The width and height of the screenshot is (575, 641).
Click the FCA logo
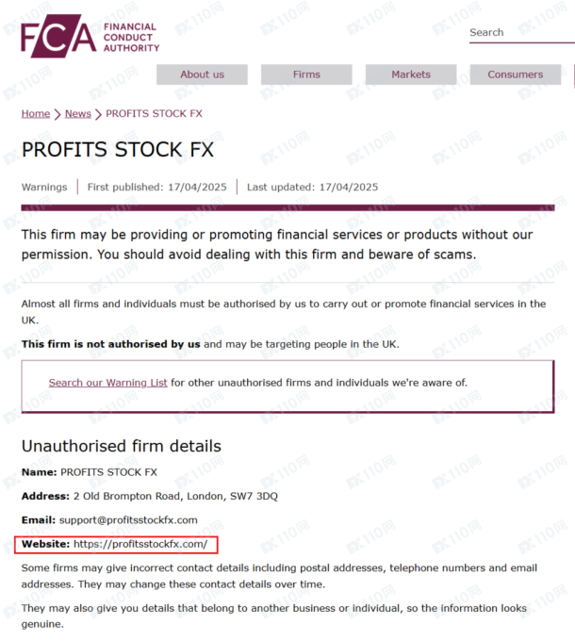pyautogui.click(x=59, y=38)
